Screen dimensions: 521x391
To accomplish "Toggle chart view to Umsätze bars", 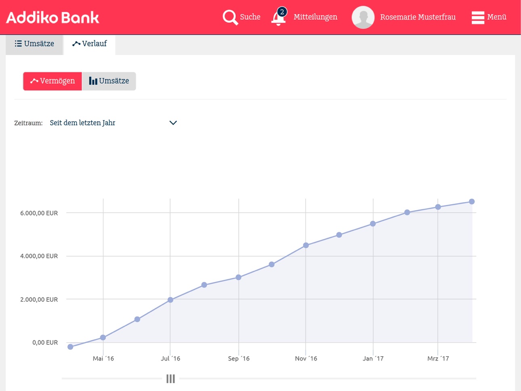I will 109,81.
